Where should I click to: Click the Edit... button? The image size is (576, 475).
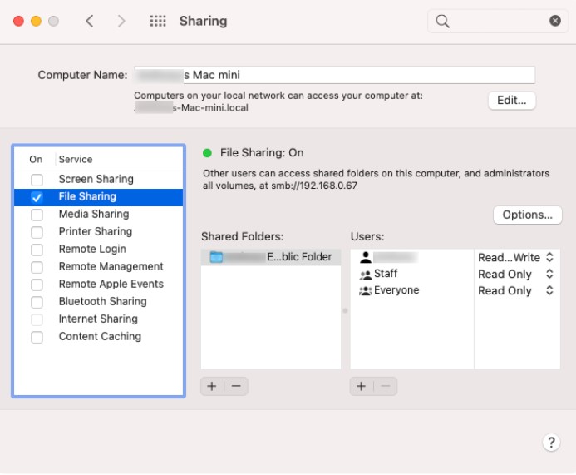(x=512, y=101)
